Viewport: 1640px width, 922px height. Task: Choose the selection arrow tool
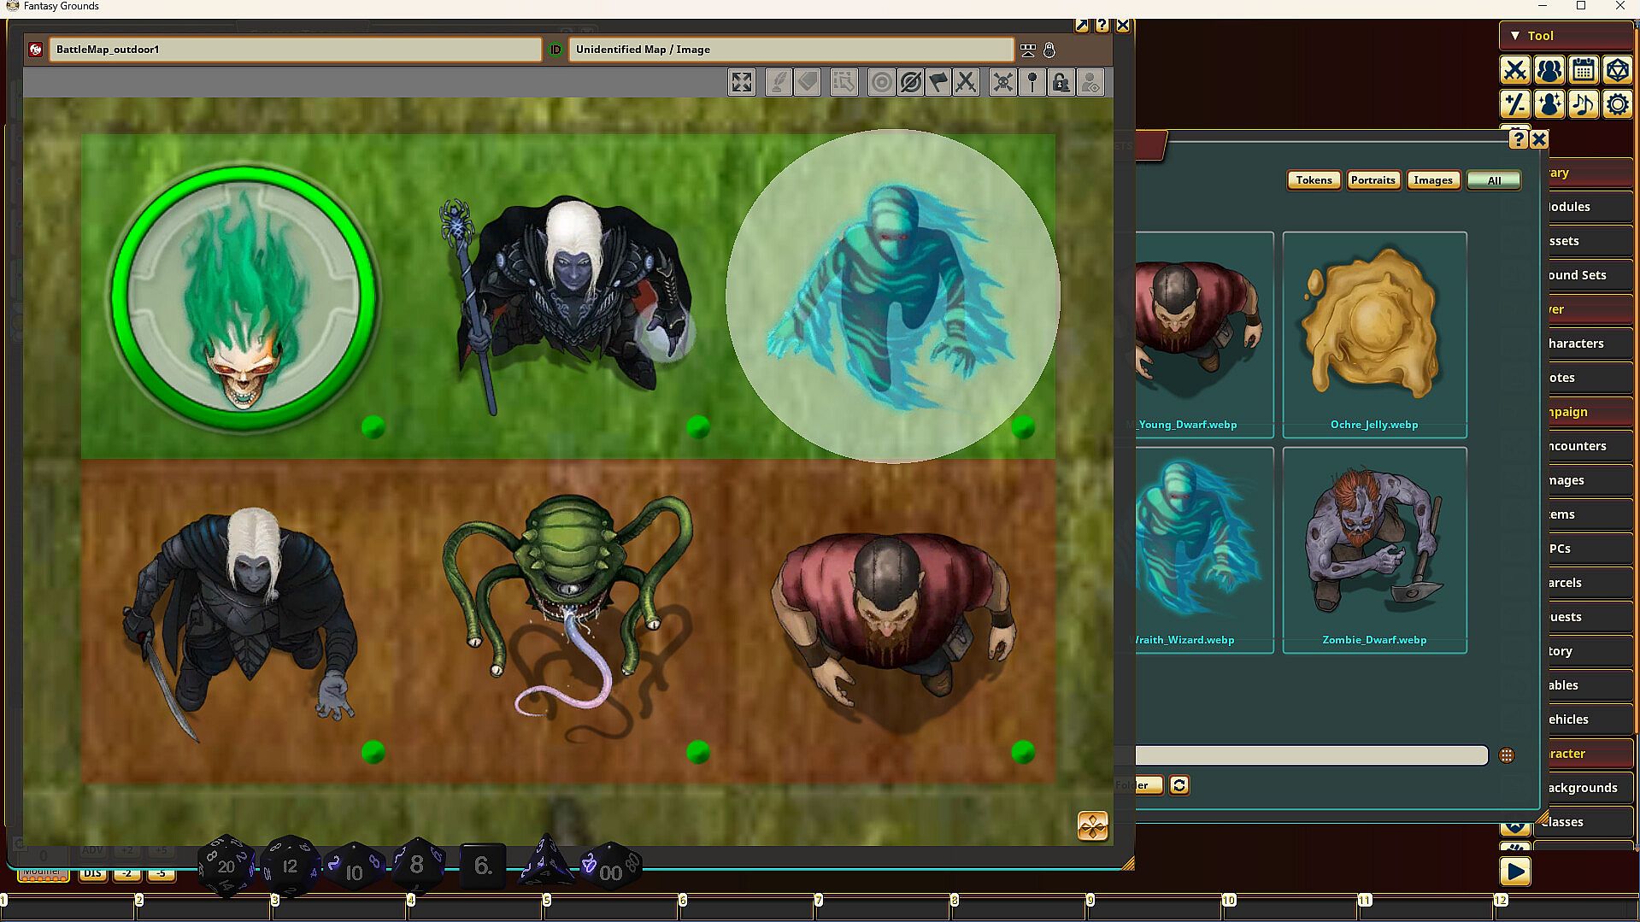(844, 82)
